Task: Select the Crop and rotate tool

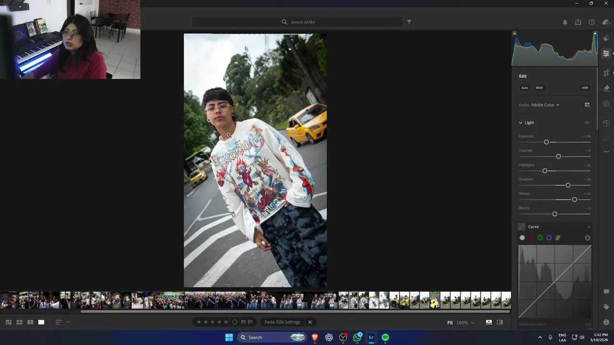Action: 606,73
